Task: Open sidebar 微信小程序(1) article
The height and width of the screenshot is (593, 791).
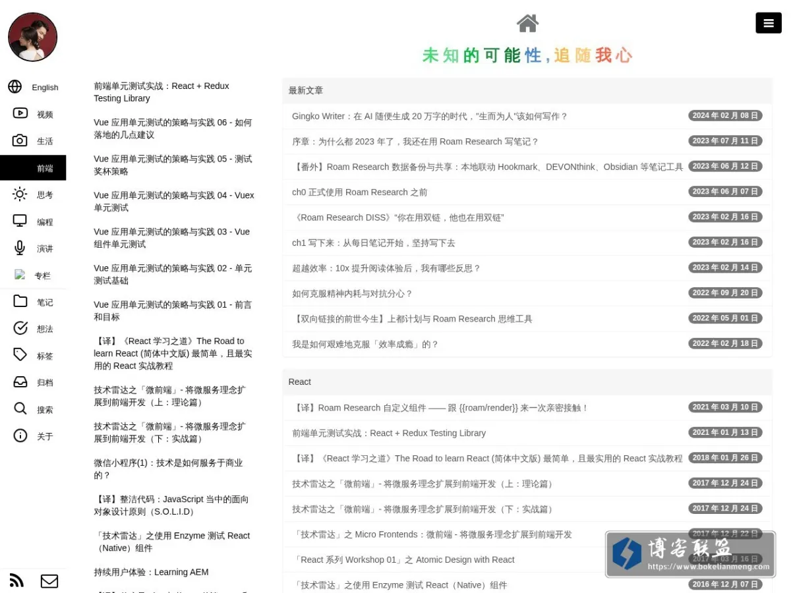Action: pos(168,469)
